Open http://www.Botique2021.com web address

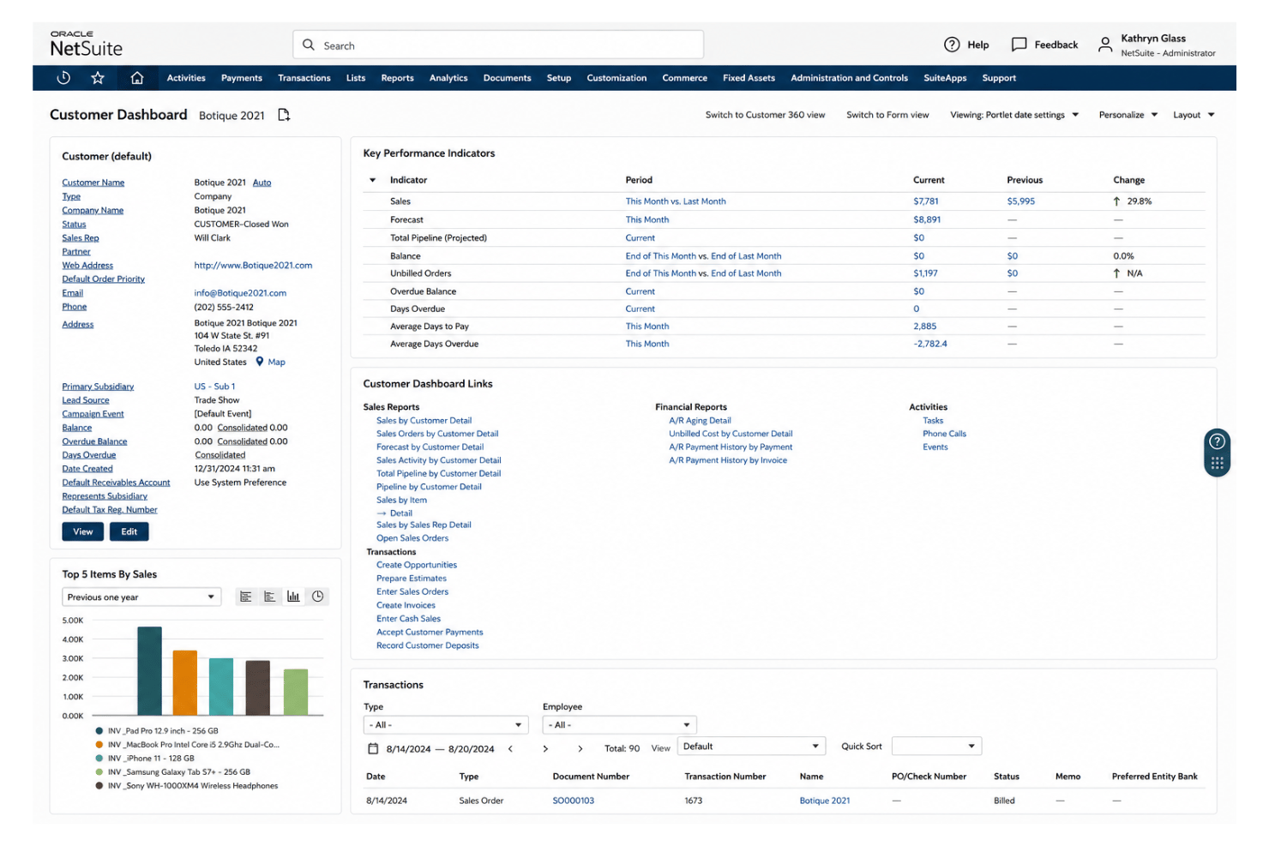coord(253,266)
